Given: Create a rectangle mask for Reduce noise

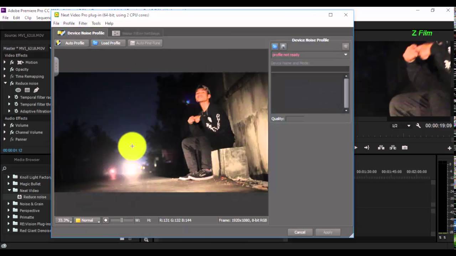Looking at the screenshot, I should [x=27, y=90].
